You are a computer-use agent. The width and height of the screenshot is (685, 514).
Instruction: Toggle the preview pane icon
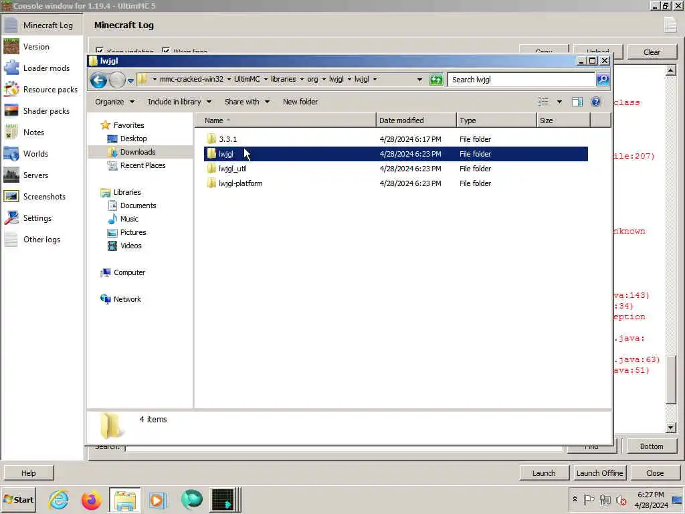click(577, 102)
